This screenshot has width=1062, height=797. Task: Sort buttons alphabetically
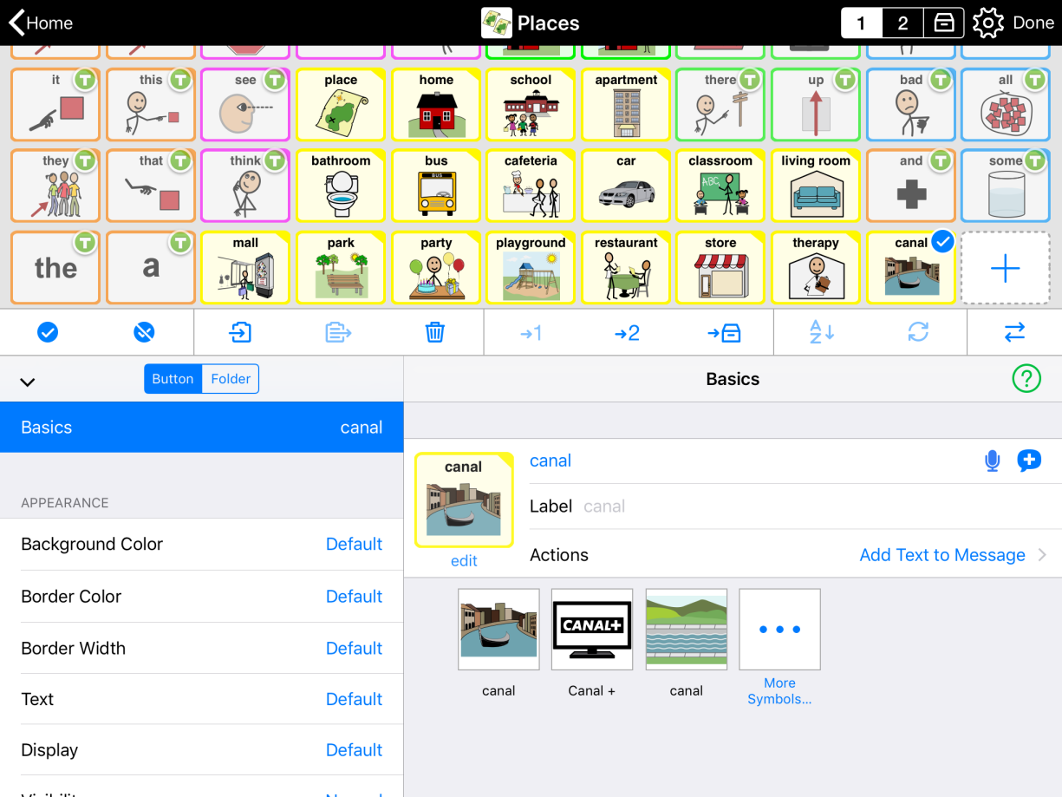point(819,332)
